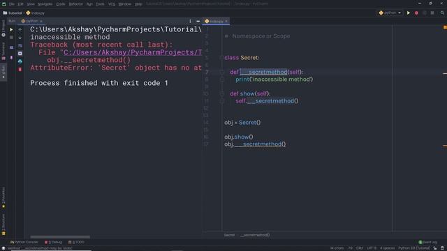This screenshot has height=251, width=447.
Task: Open the View menu
Action: [31, 4]
